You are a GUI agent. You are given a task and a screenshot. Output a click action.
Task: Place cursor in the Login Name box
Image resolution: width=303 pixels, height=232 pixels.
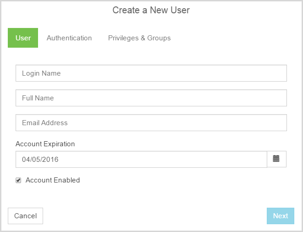click(151, 73)
